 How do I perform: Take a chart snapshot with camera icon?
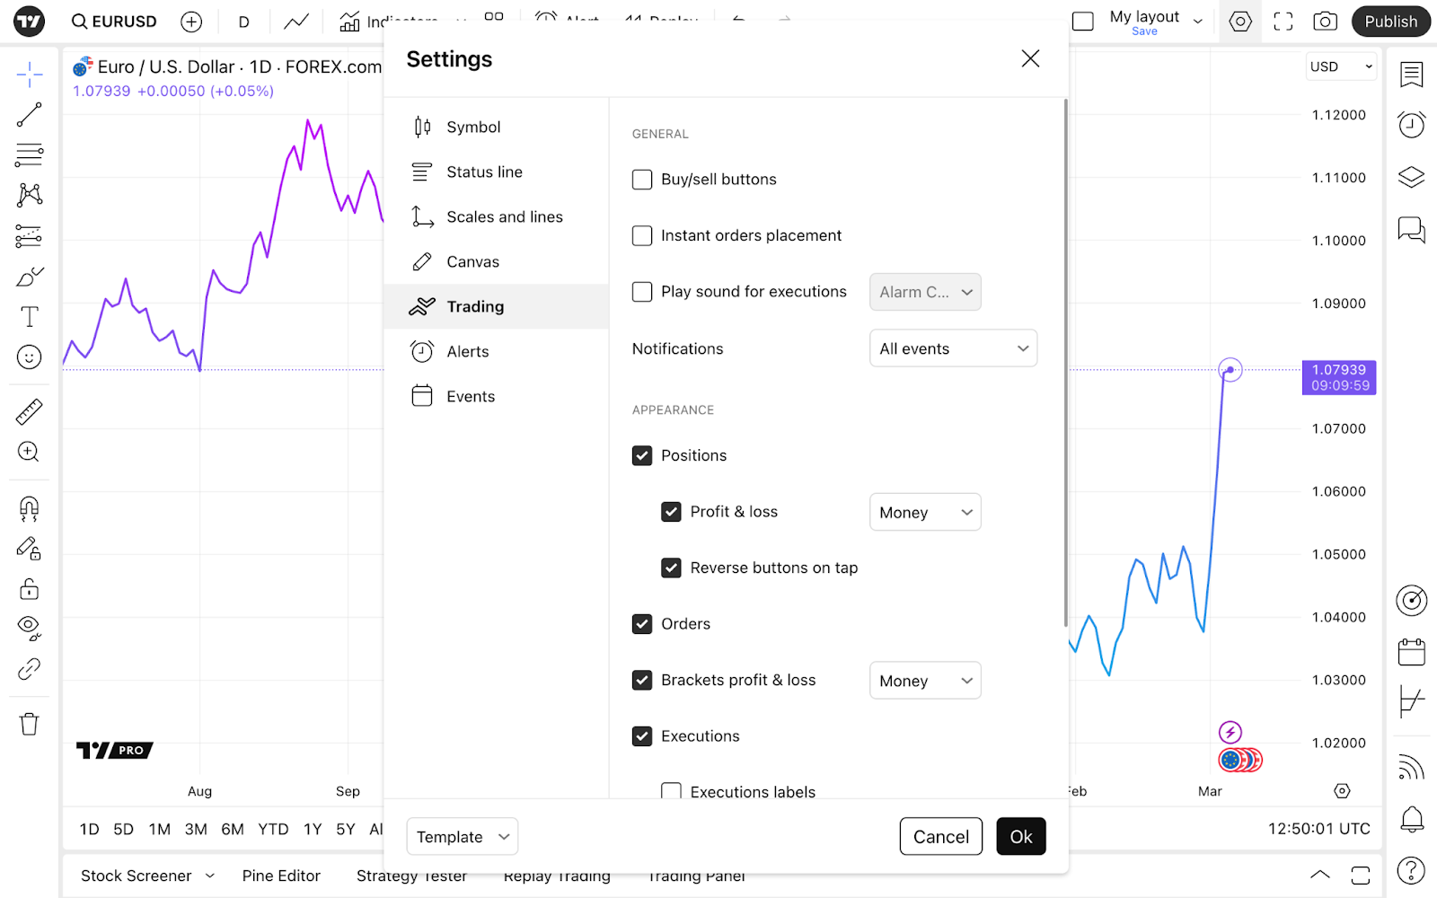coord(1325,22)
